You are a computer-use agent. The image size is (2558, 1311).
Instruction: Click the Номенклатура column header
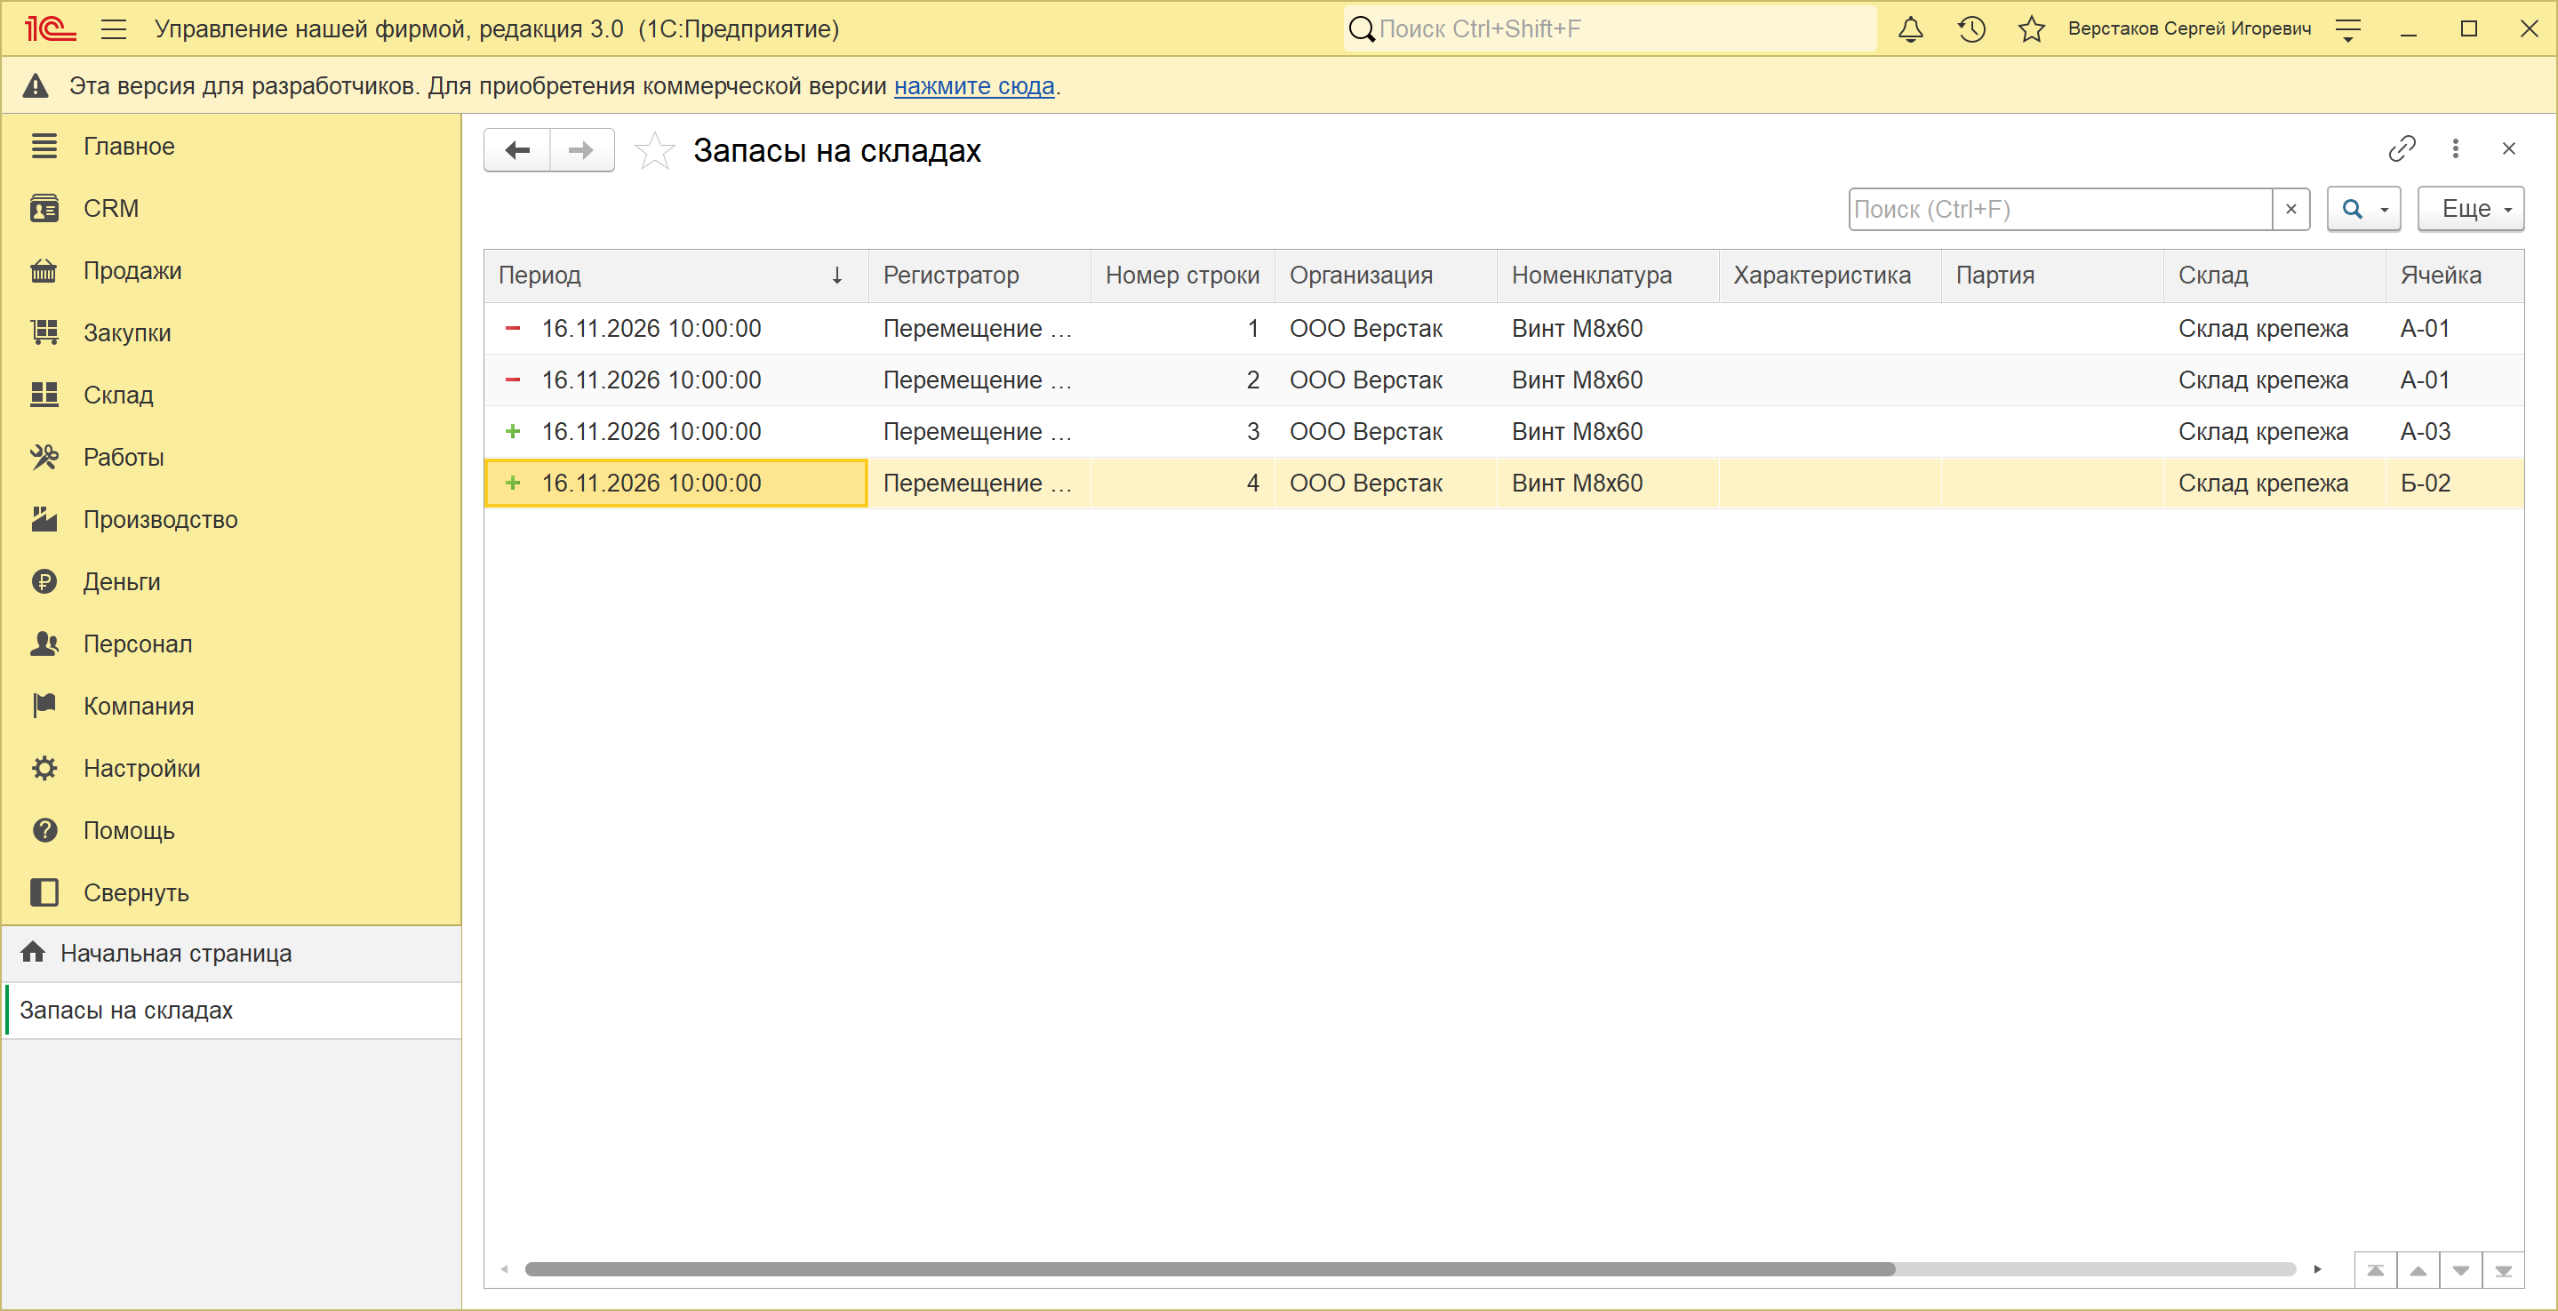tap(1607, 276)
